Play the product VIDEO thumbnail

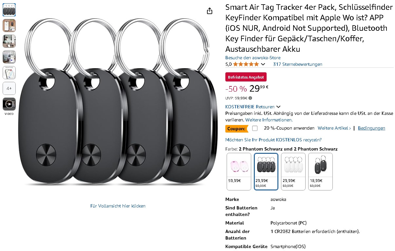pos(9,104)
